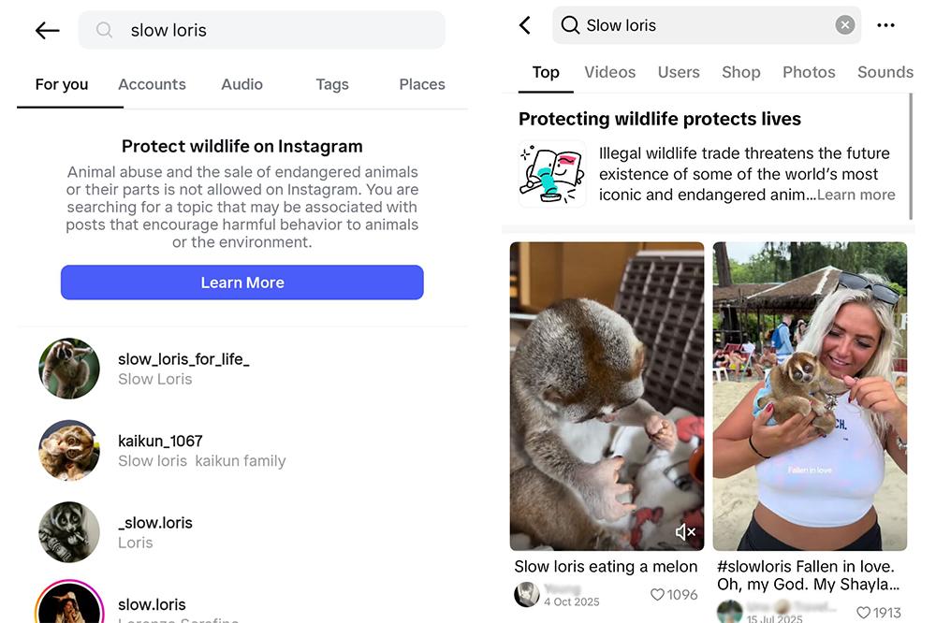The image size is (936, 623).
Task: Unmute the slow loris melon video
Action: pyautogui.click(x=684, y=530)
